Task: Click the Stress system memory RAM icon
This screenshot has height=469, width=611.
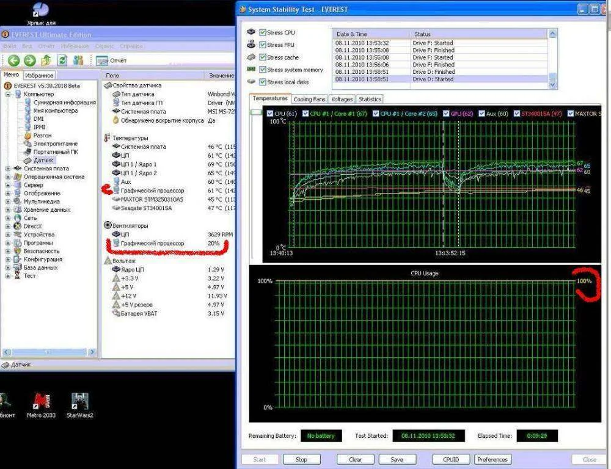Action: coord(251,69)
